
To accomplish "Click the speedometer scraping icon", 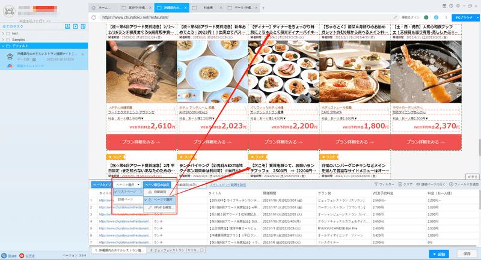I will pos(10,66).
